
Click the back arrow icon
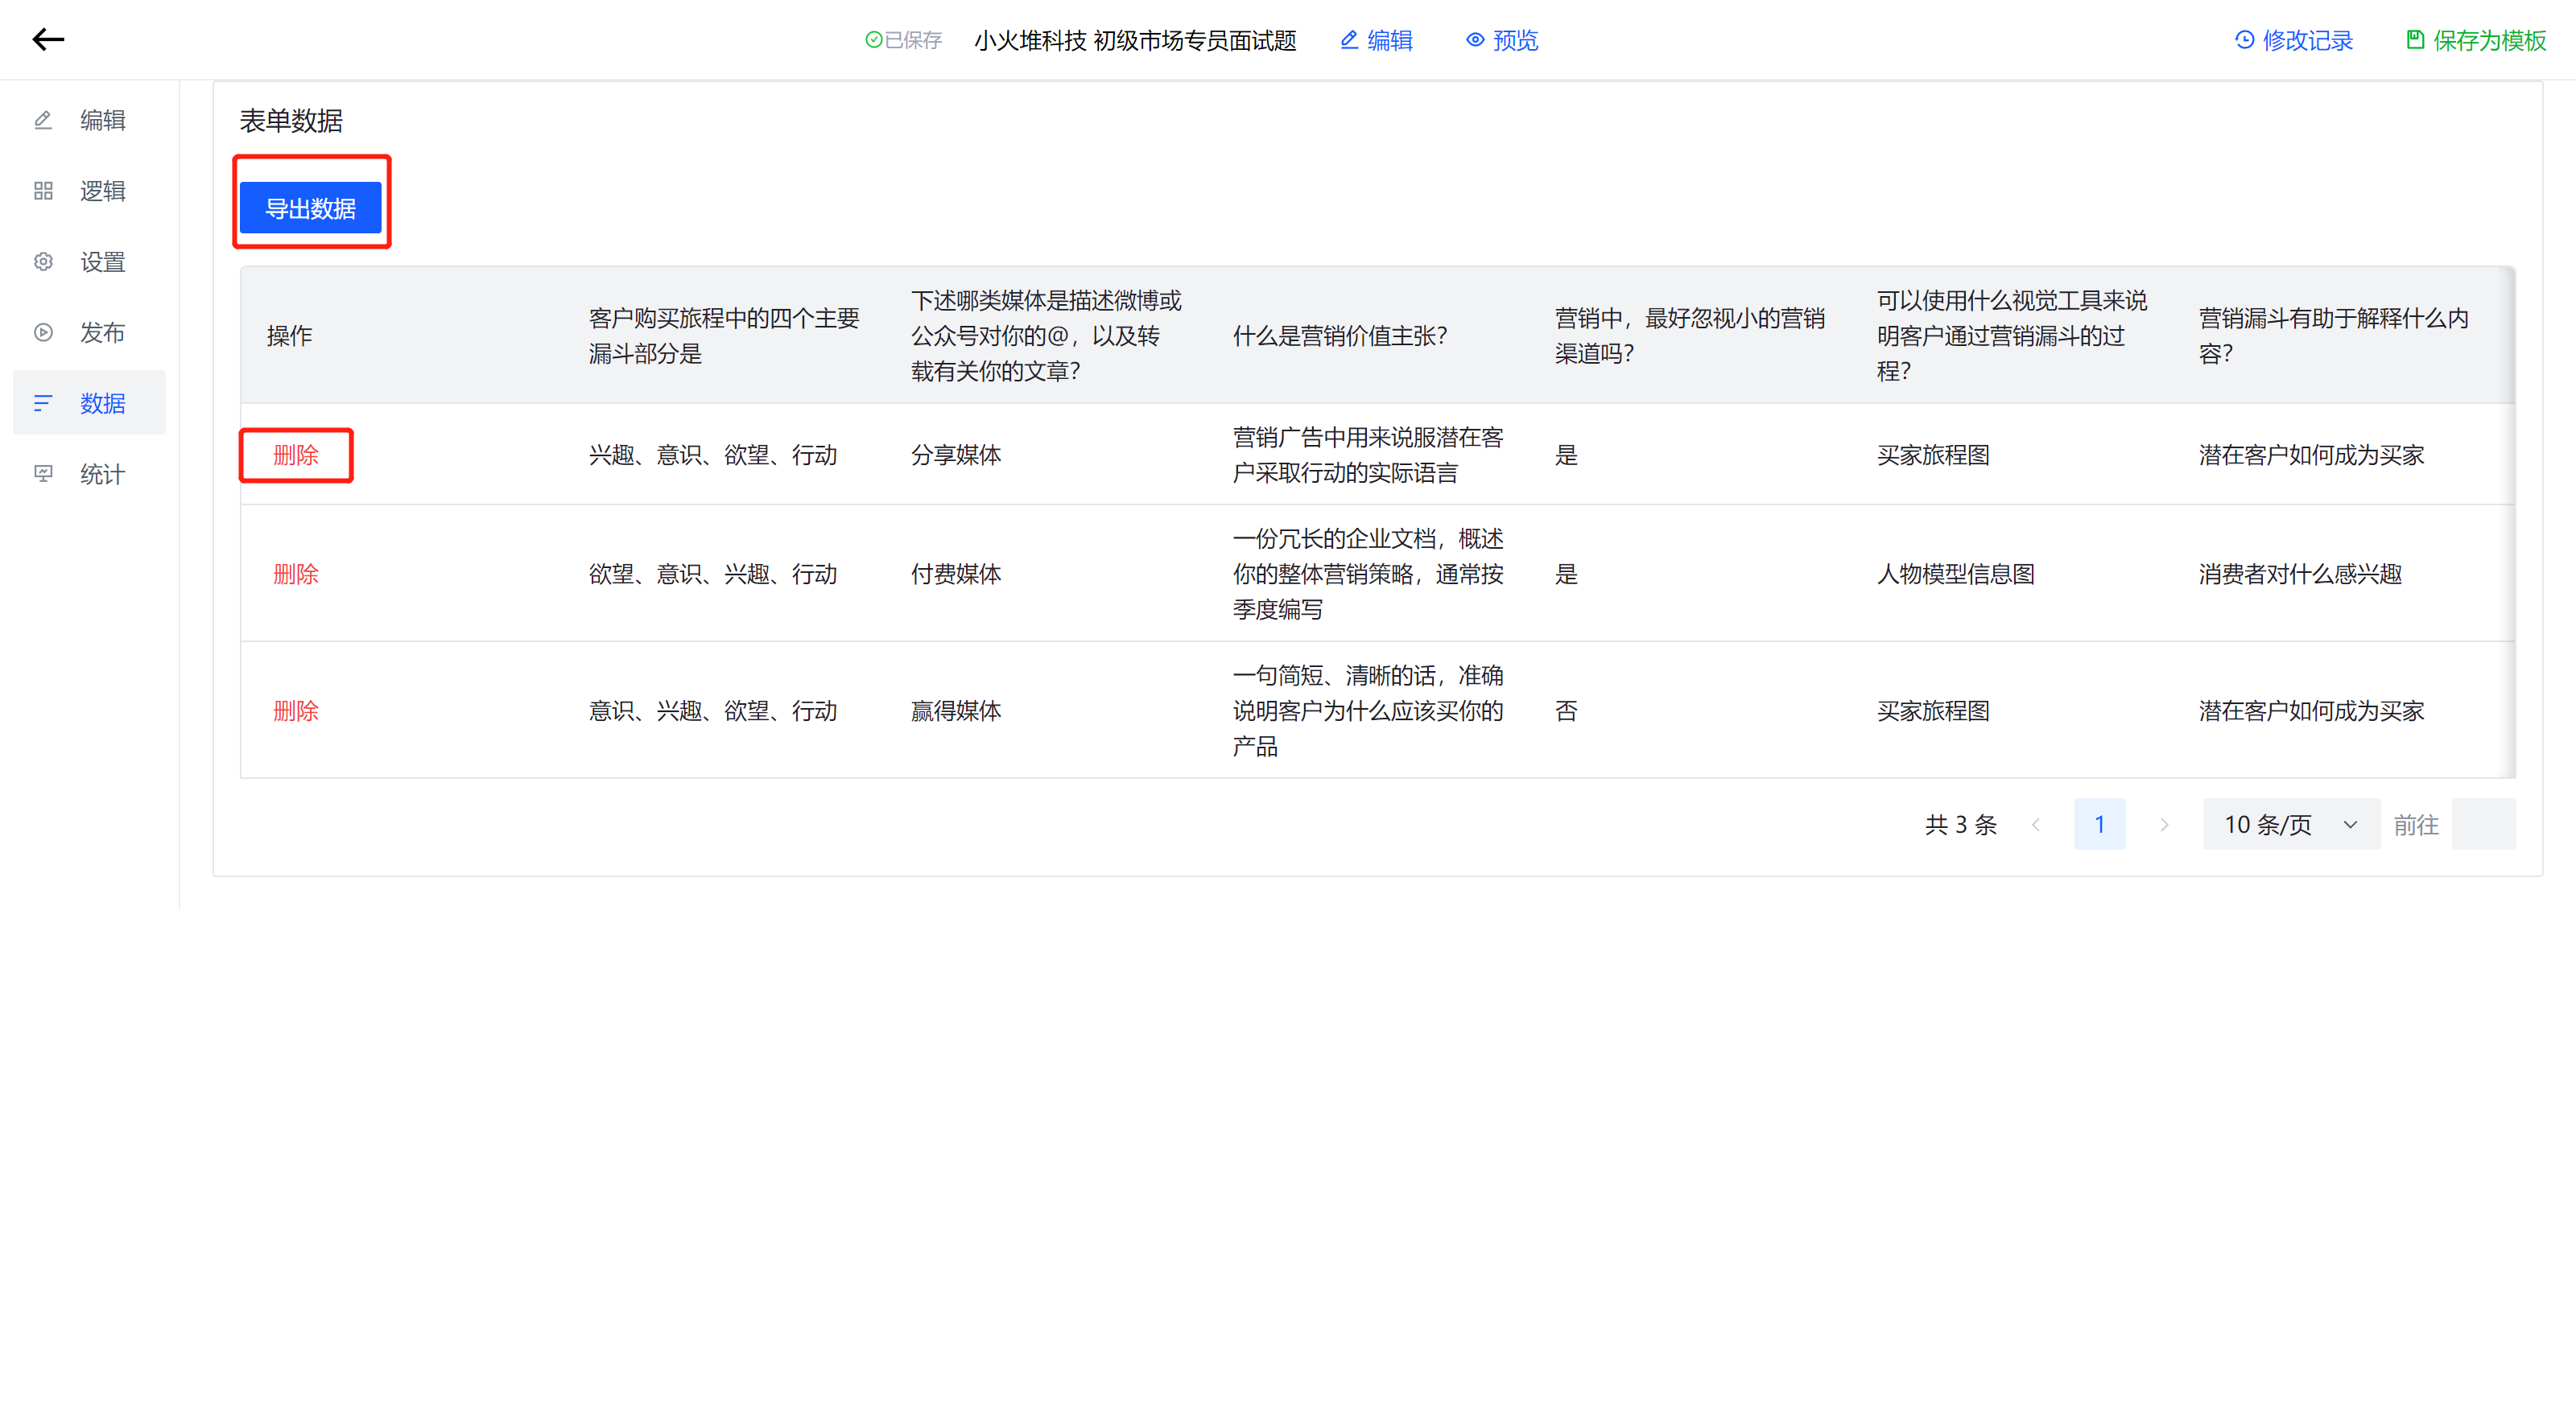[48, 39]
